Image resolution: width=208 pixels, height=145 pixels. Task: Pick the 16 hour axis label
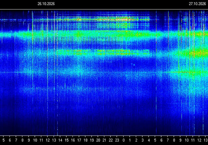(73, 140)
